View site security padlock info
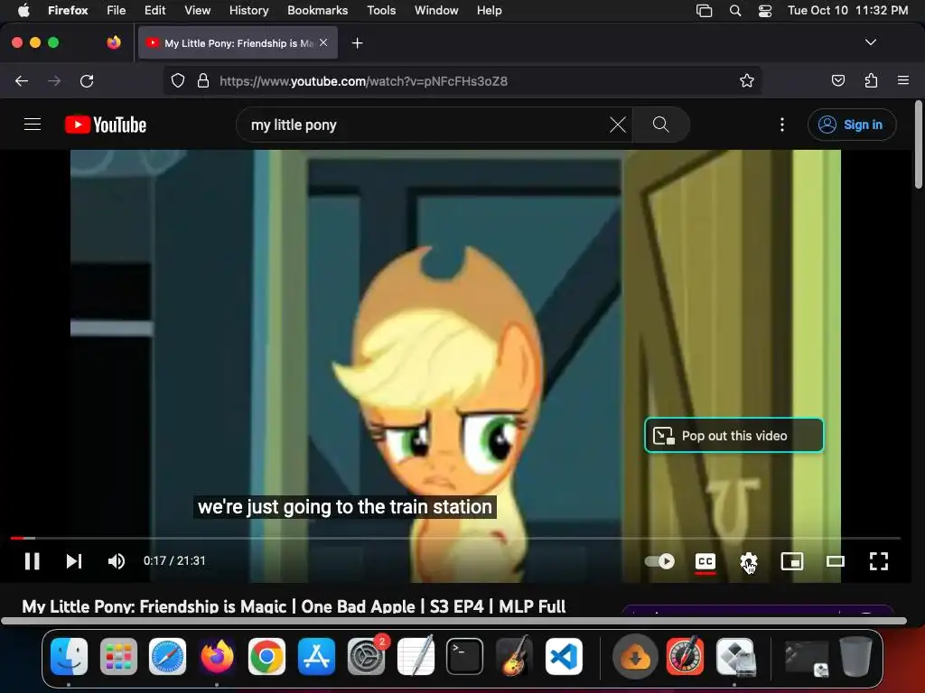The image size is (925, 693). [203, 80]
